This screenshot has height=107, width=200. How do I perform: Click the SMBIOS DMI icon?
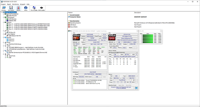[x=7, y=21]
